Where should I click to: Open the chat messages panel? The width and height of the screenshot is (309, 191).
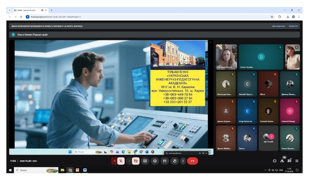[x=289, y=161]
